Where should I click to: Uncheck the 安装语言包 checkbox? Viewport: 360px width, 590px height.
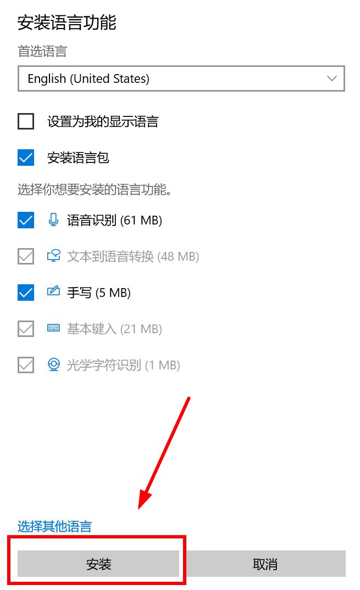point(26,158)
